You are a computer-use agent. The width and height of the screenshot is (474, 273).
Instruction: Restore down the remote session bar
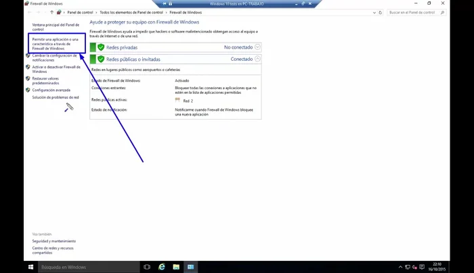click(303, 3)
